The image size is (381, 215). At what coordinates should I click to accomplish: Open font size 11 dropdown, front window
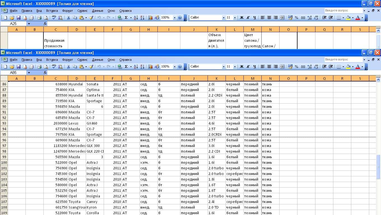coord(235,67)
